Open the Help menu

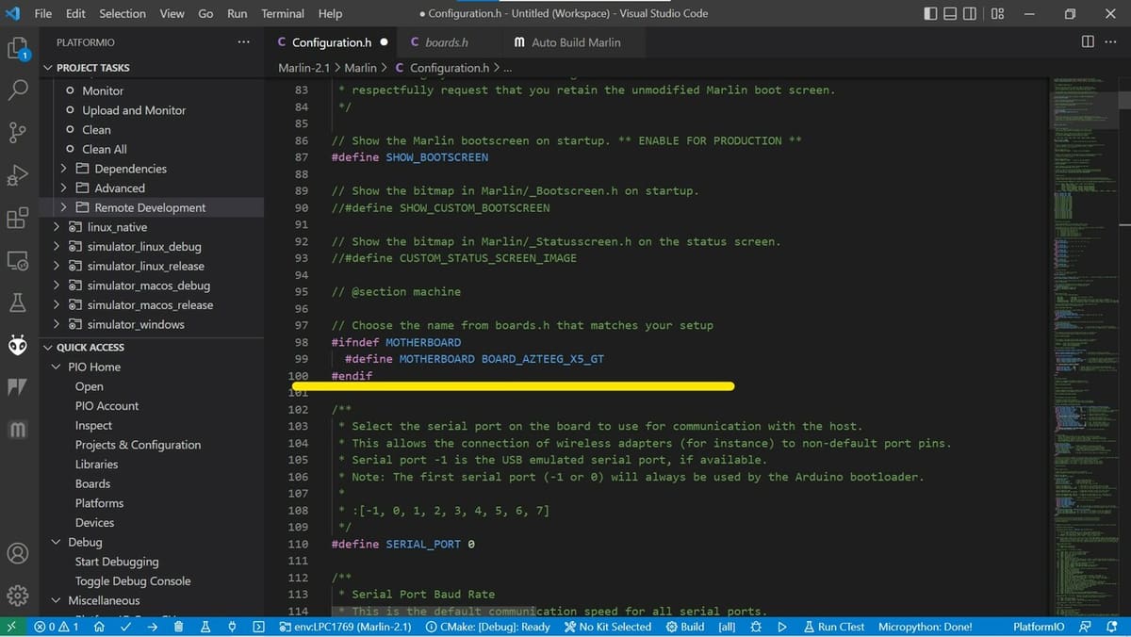[330, 14]
